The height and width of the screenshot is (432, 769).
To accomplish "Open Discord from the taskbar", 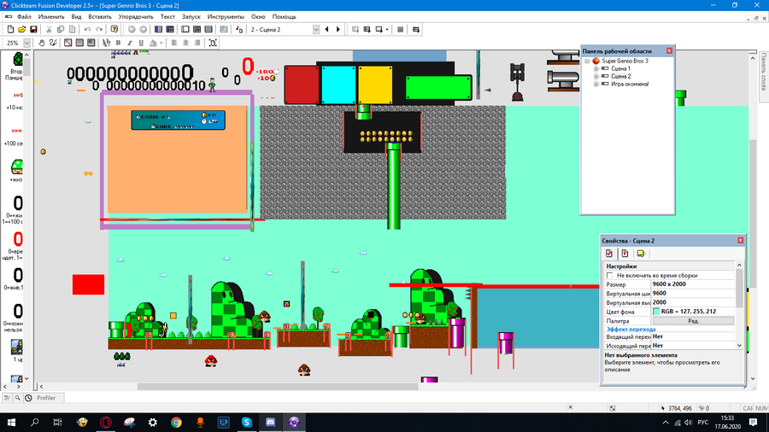I will (x=270, y=423).
